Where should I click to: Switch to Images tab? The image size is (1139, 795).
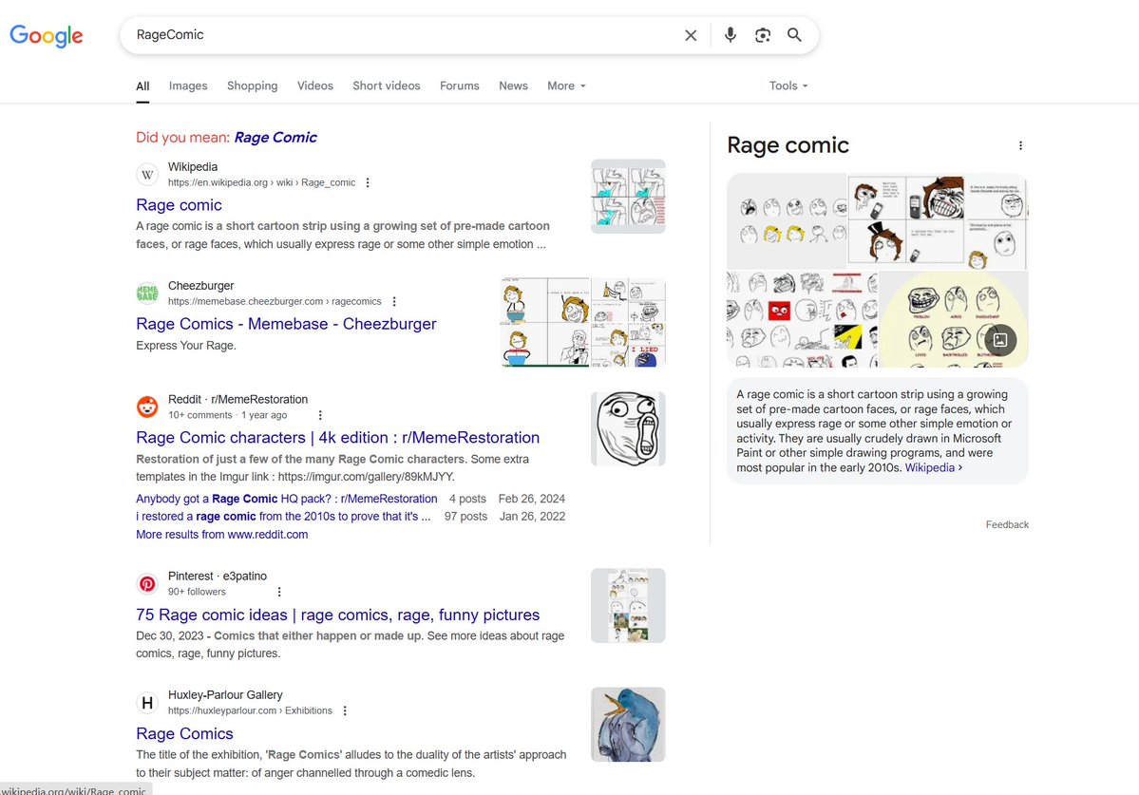pyautogui.click(x=188, y=85)
